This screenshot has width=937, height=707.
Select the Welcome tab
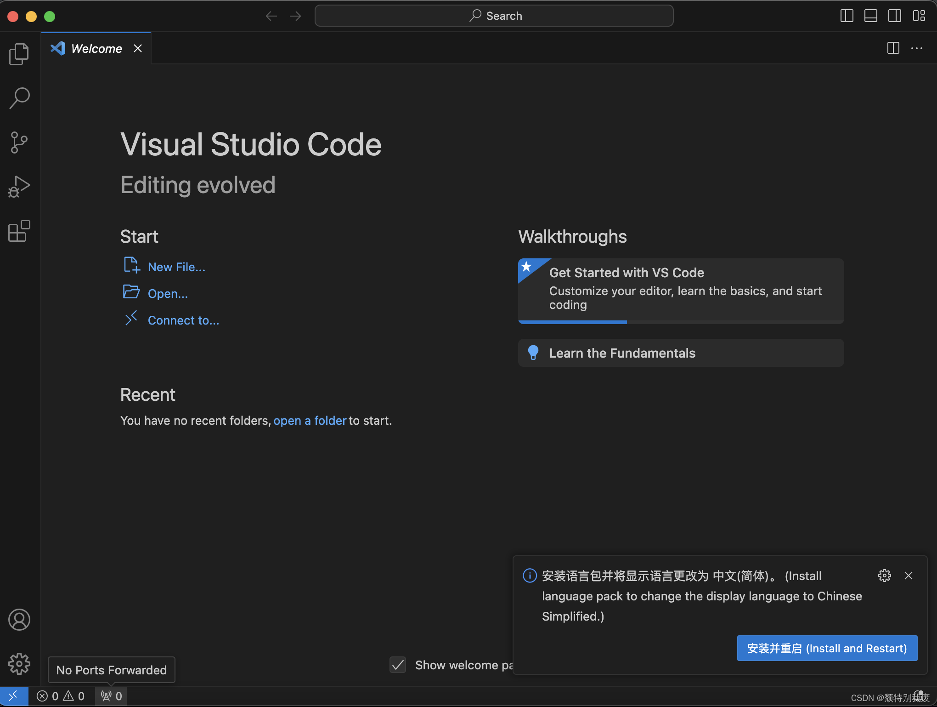point(96,48)
